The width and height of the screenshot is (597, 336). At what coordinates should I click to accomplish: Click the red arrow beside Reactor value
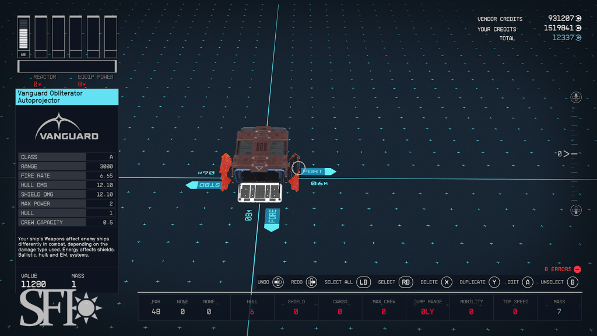41,85
